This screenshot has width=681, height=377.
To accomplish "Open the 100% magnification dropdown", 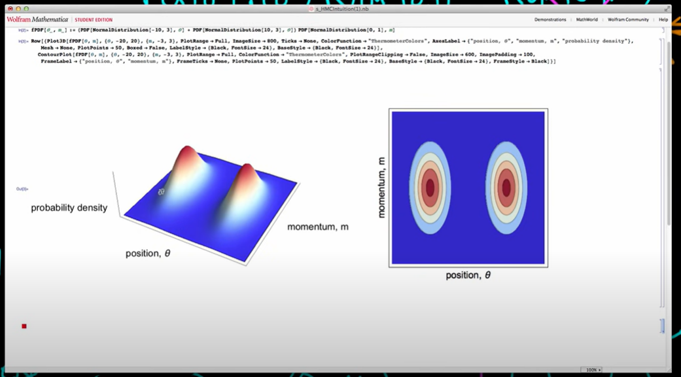I will (593, 370).
